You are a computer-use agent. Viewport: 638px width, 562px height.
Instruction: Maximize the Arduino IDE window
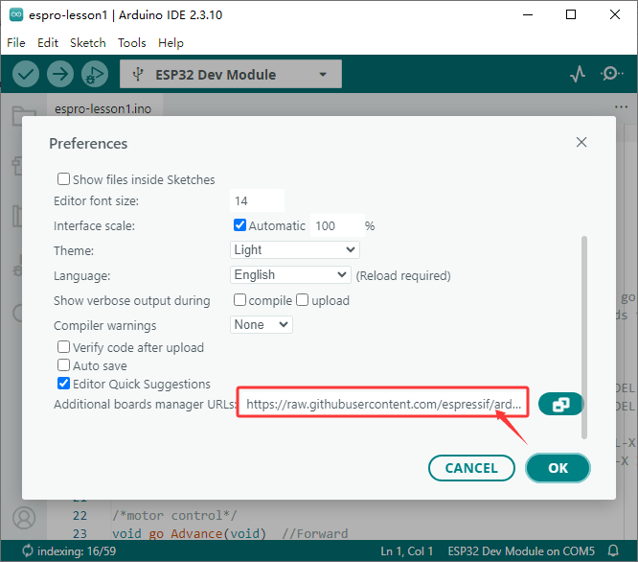(x=571, y=14)
